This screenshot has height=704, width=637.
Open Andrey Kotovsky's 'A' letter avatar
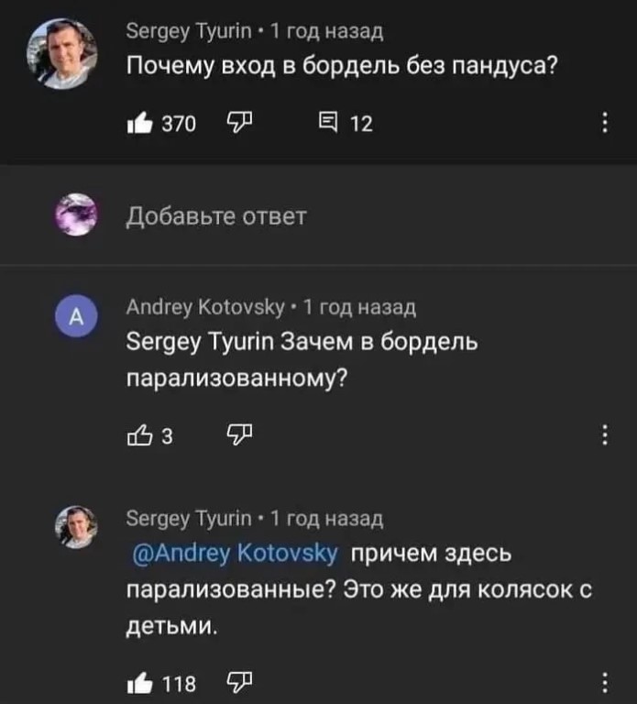(76, 316)
